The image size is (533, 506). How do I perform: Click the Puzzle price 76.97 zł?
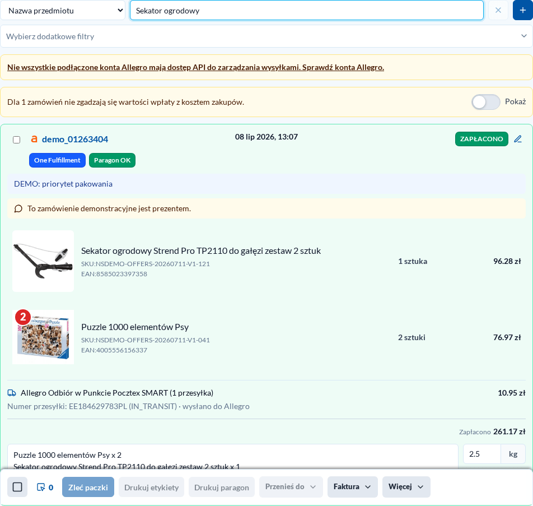click(507, 337)
